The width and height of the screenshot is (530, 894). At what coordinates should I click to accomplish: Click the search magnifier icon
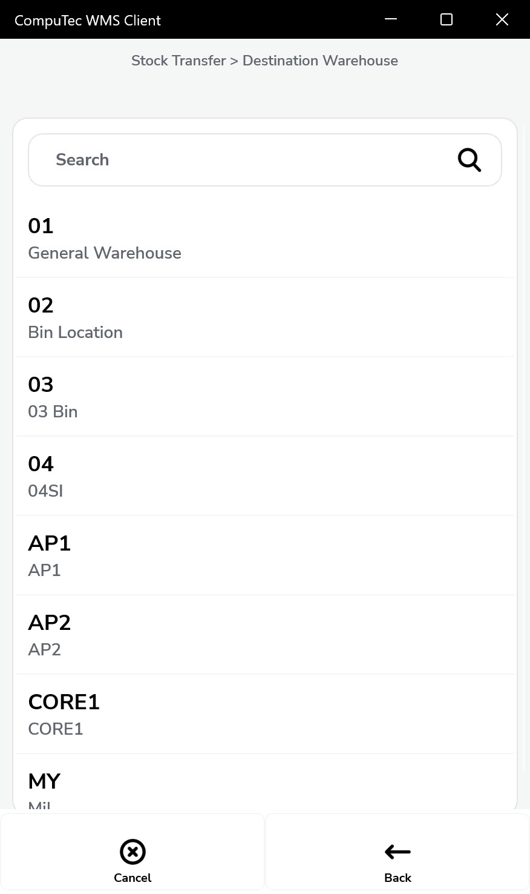click(469, 160)
